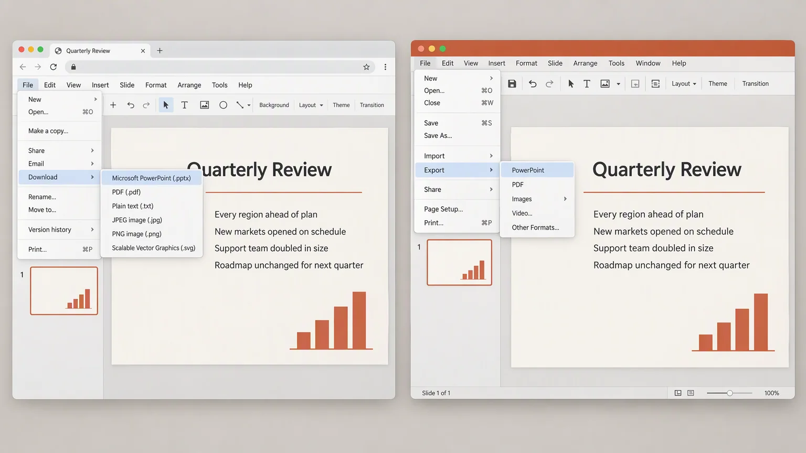Select slide 1 thumbnail in browser window

pyautogui.click(x=64, y=290)
